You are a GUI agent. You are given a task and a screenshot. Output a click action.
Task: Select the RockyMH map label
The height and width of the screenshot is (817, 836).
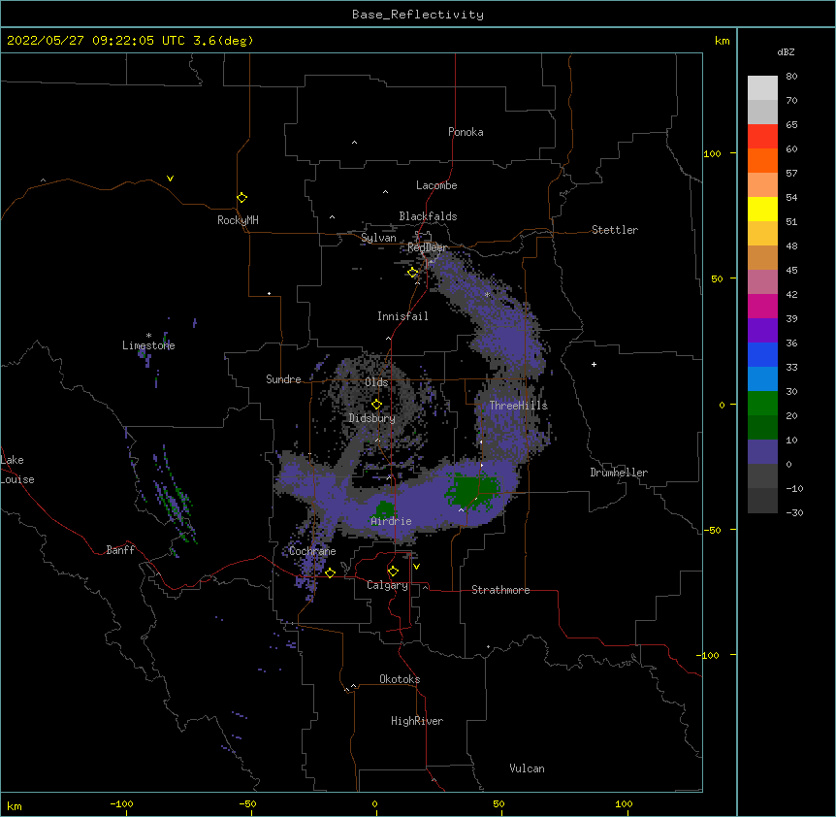point(238,220)
